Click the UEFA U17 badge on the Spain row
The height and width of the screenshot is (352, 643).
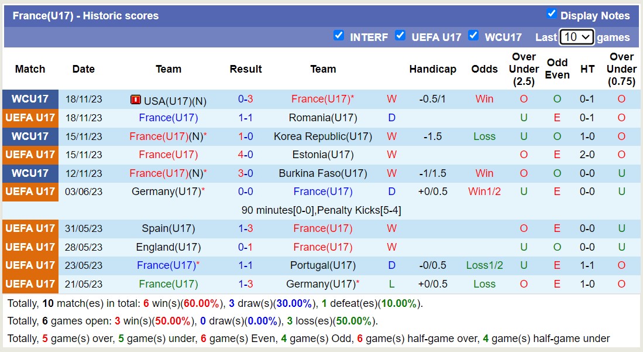pos(30,228)
